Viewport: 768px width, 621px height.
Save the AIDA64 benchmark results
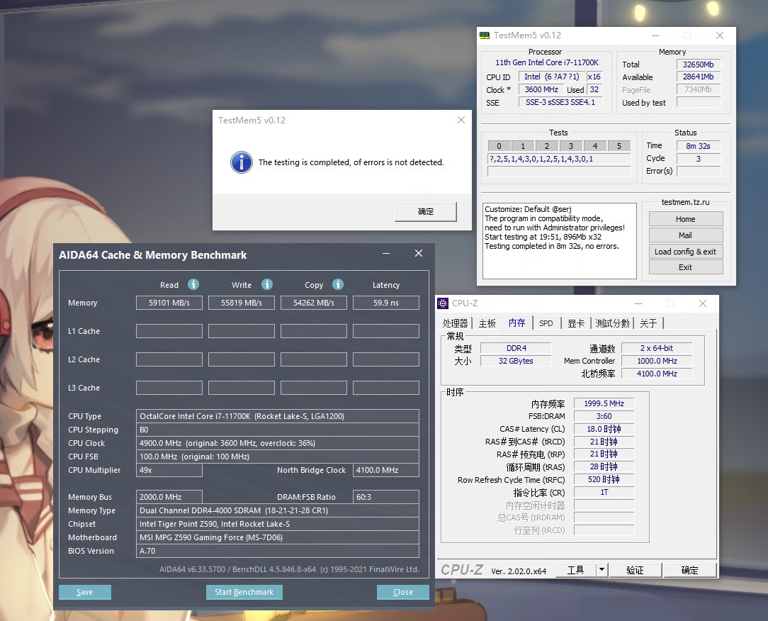click(85, 592)
